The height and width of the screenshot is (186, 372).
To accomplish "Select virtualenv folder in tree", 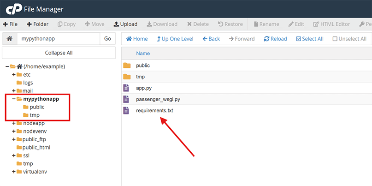I will coord(35,172).
